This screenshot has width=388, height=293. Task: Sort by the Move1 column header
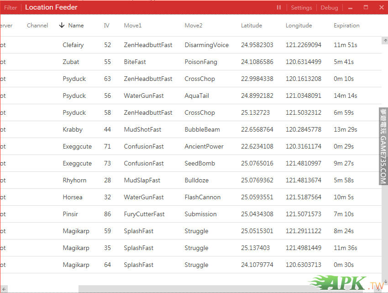pyautogui.click(x=133, y=25)
